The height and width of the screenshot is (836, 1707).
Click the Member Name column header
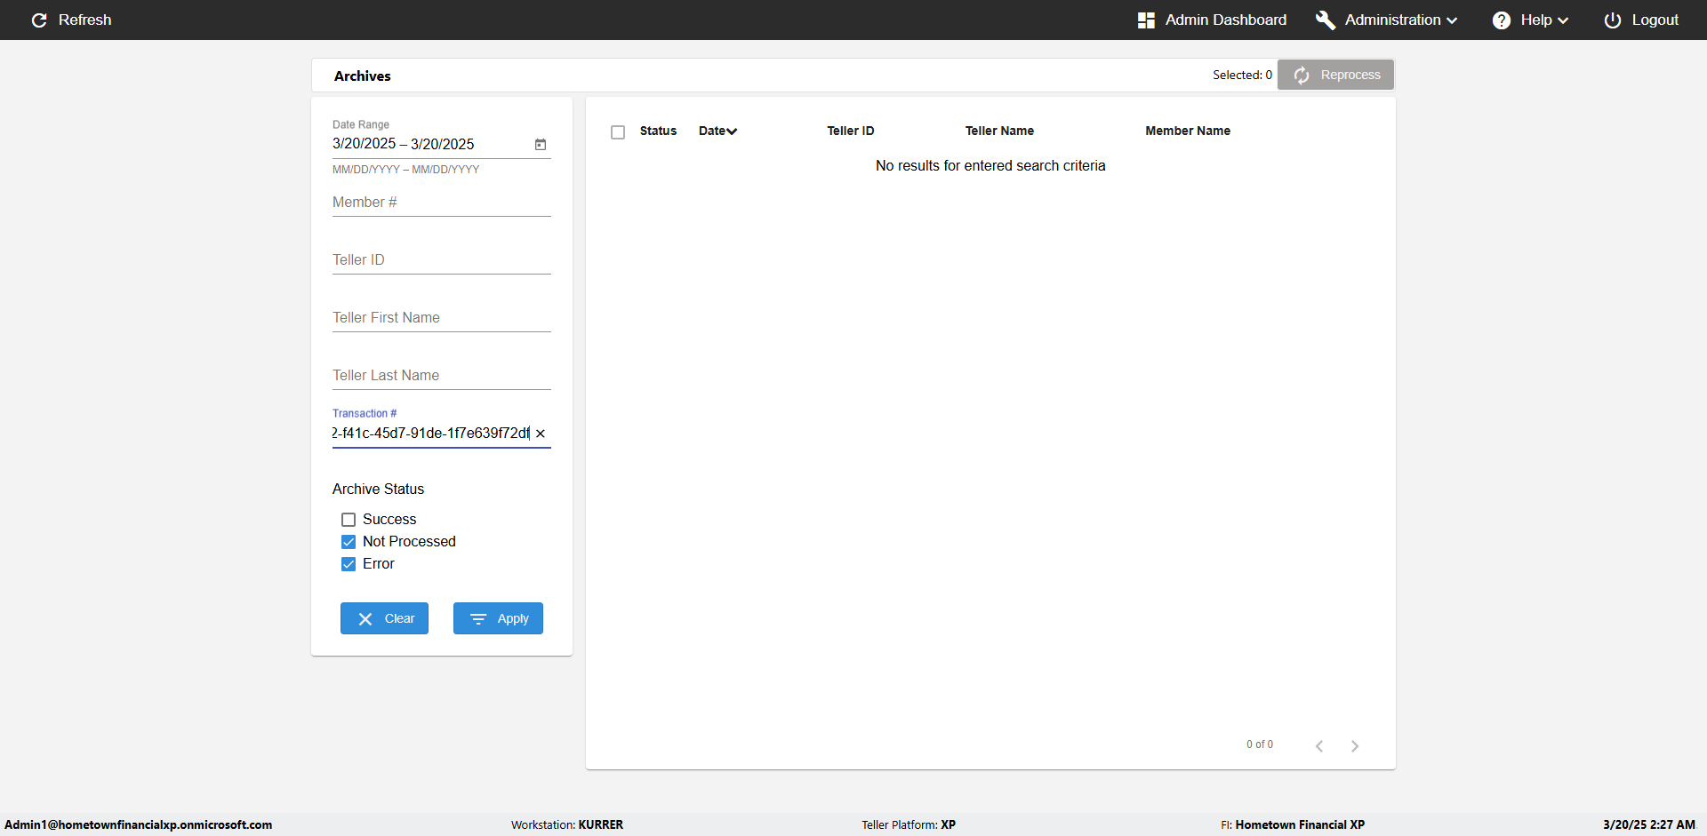pyautogui.click(x=1188, y=131)
